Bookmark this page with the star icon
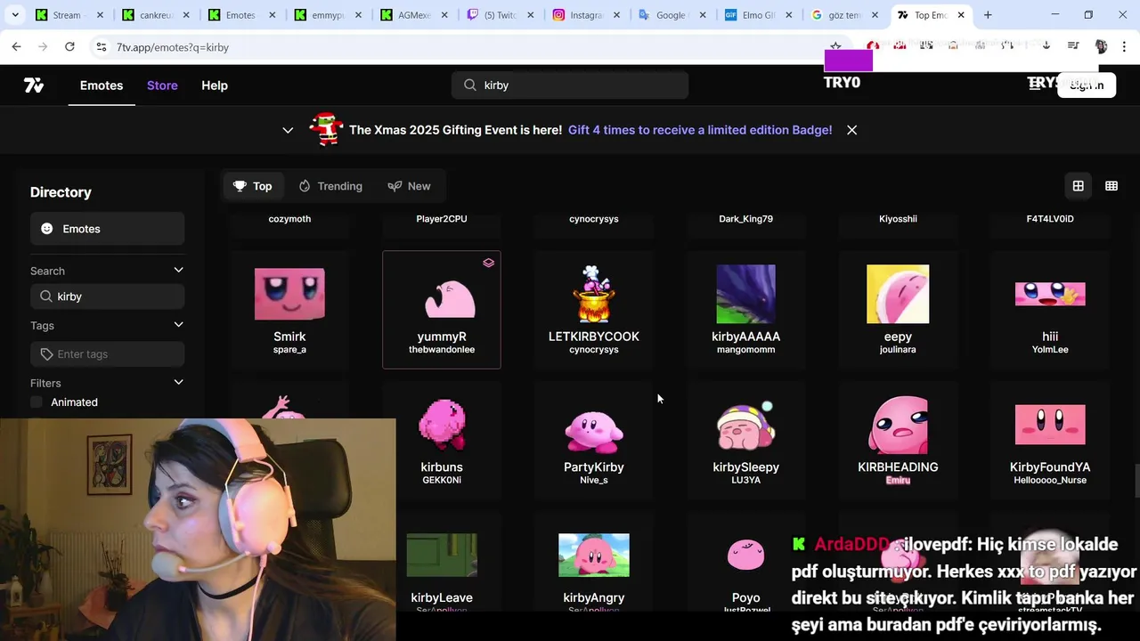Viewport: 1140px width, 641px height. [x=835, y=46]
